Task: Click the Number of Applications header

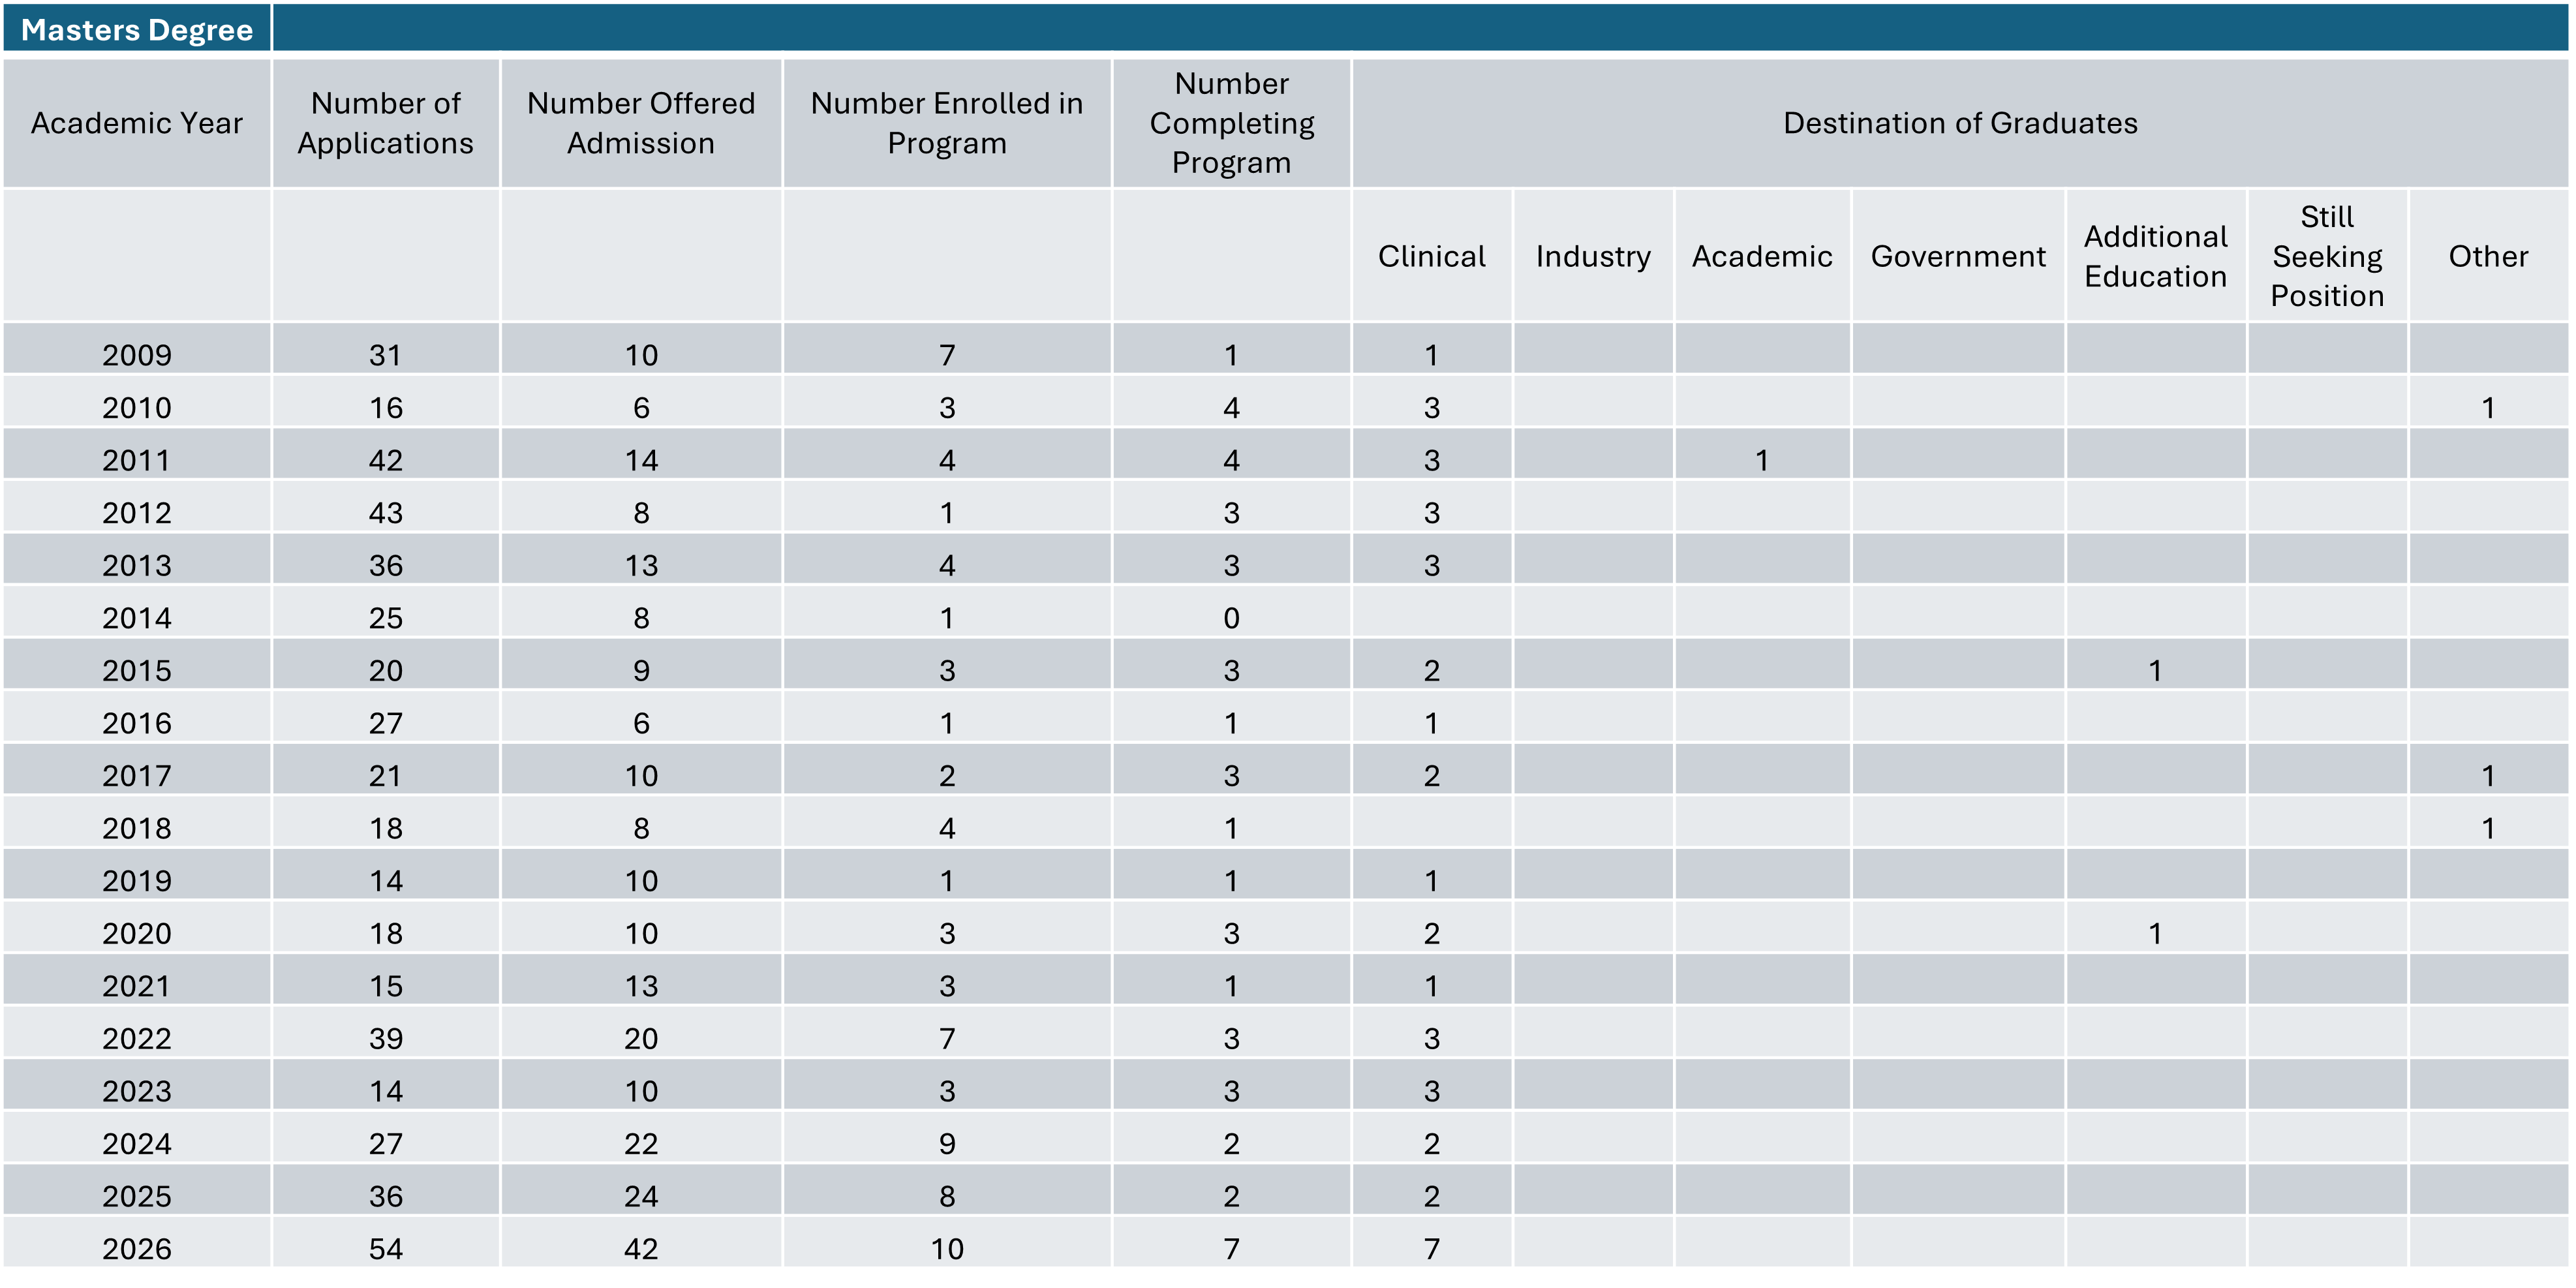Action: pos(386,123)
